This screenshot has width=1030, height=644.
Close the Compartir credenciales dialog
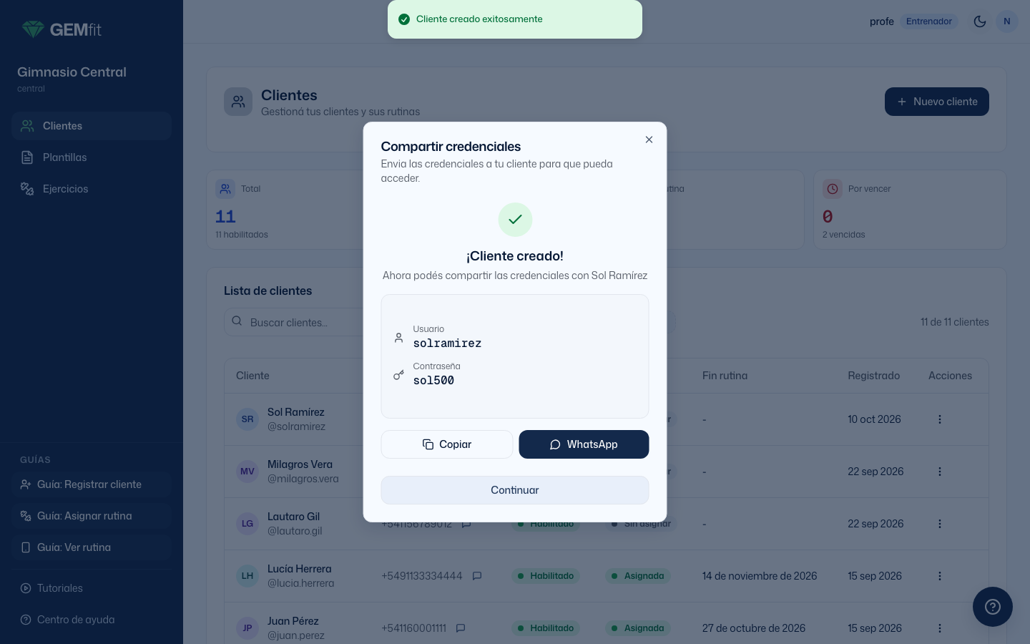pyautogui.click(x=649, y=140)
